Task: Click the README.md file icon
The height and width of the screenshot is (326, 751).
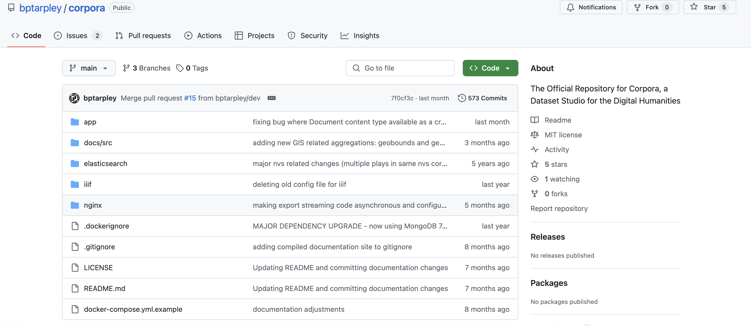Action: 75,288
